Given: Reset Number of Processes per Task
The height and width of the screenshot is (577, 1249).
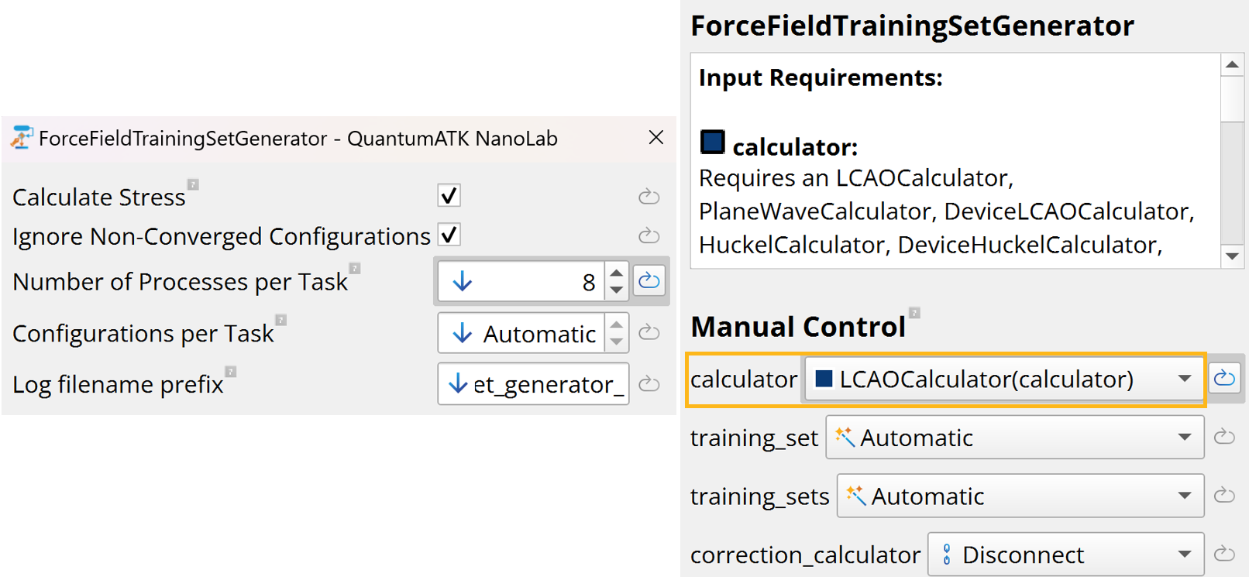Looking at the screenshot, I should tap(649, 281).
